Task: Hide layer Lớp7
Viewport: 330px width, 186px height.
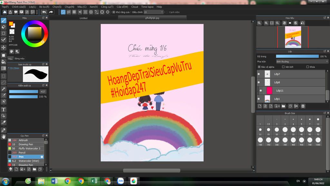Action: pos(259,74)
